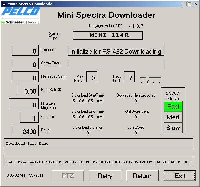Click the Download End Time value 9:06:09 AM
Screen dimensions: 200x187
(88, 117)
